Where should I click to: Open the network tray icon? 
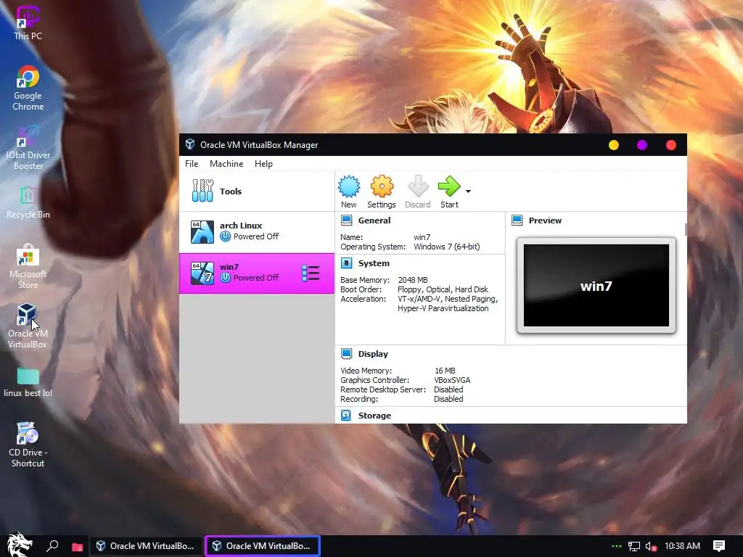[x=633, y=547]
